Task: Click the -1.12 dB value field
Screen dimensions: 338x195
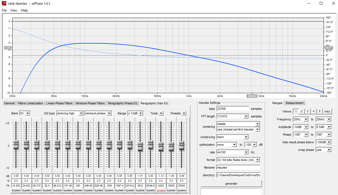Action: 161,176
